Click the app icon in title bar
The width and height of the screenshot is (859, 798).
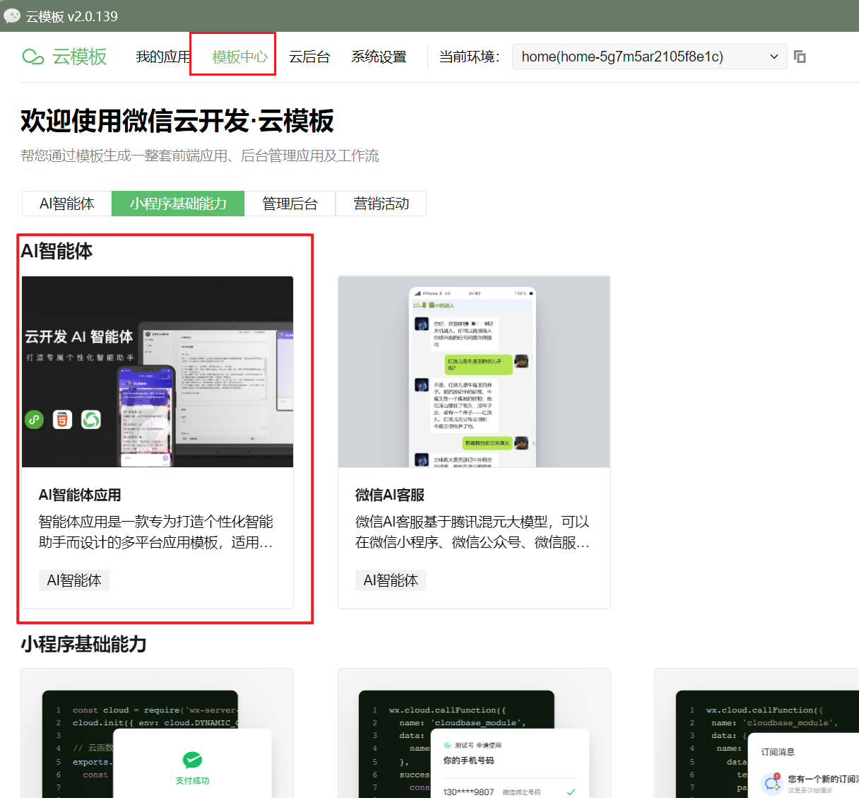(11, 16)
